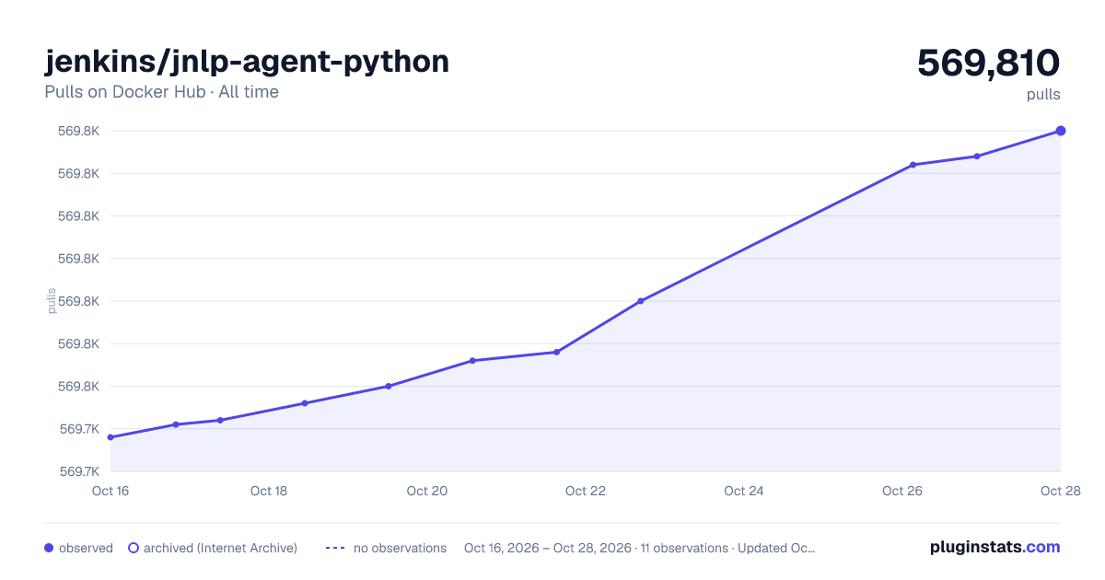1105x580 pixels.
Task: Click the 'Oct 22' x-axis label
Action: [x=586, y=491]
